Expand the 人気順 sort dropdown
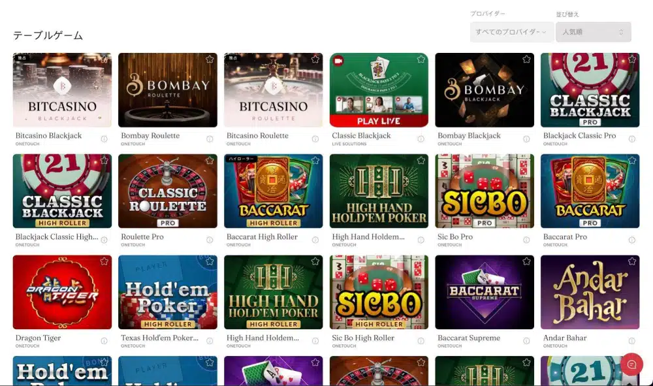 (x=594, y=32)
